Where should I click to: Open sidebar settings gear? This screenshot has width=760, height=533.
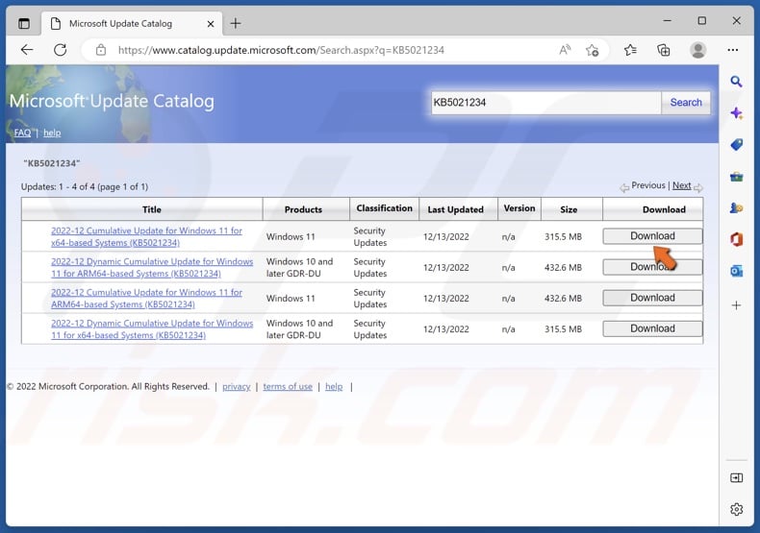tap(736, 509)
